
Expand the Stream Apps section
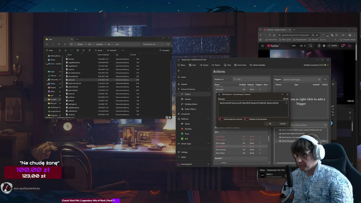(x=208, y=144)
